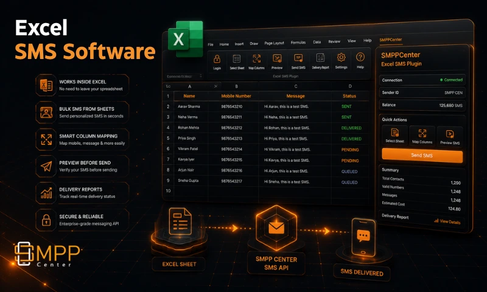Select the Message column header cell

point(295,96)
